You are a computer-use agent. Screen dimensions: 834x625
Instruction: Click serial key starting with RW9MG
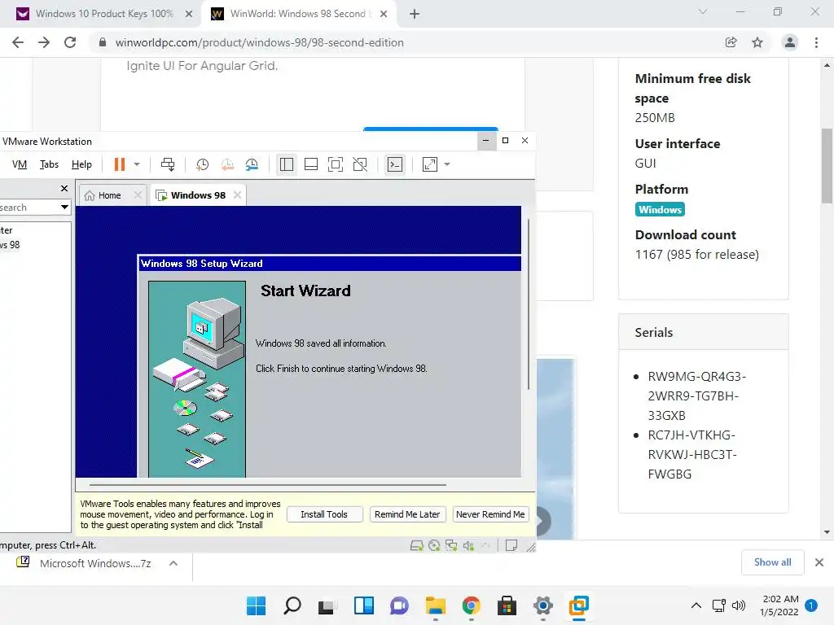pyautogui.click(x=697, y=396)
